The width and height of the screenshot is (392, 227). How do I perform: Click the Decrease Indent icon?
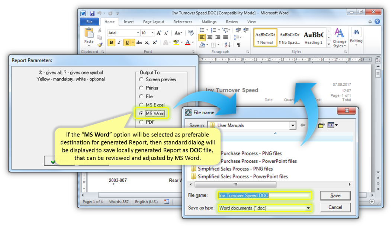tap(238, 30)
